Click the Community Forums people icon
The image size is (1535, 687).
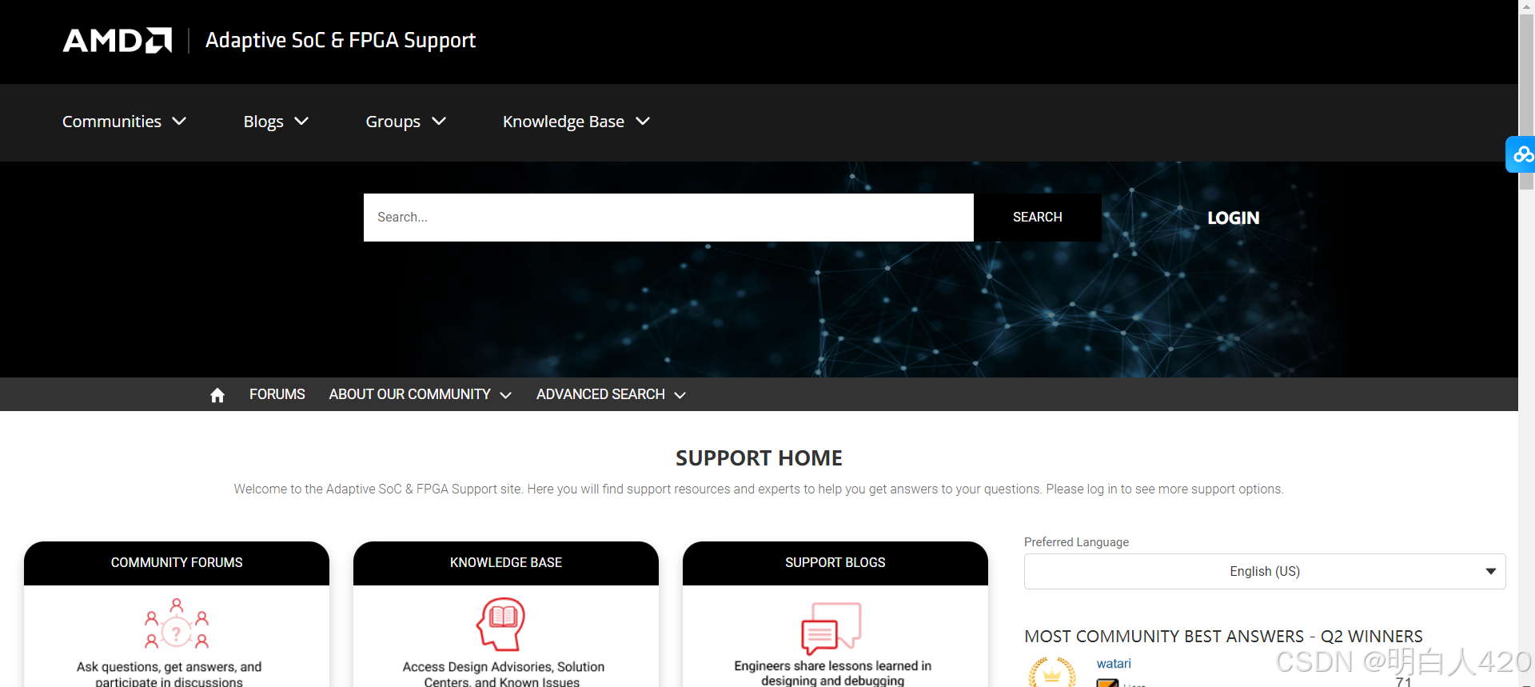[x=177, y=623]
